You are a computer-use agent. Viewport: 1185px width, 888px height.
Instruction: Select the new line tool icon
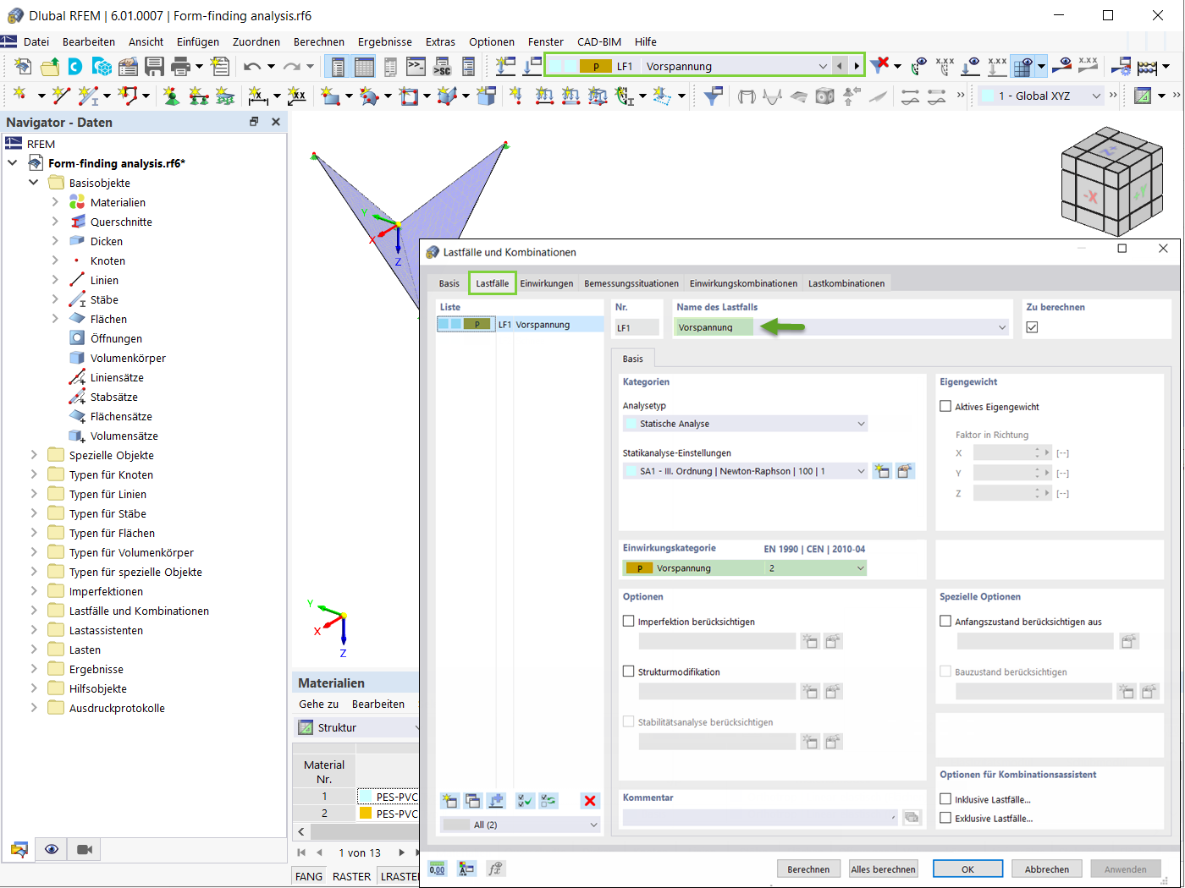click(60, 96)
